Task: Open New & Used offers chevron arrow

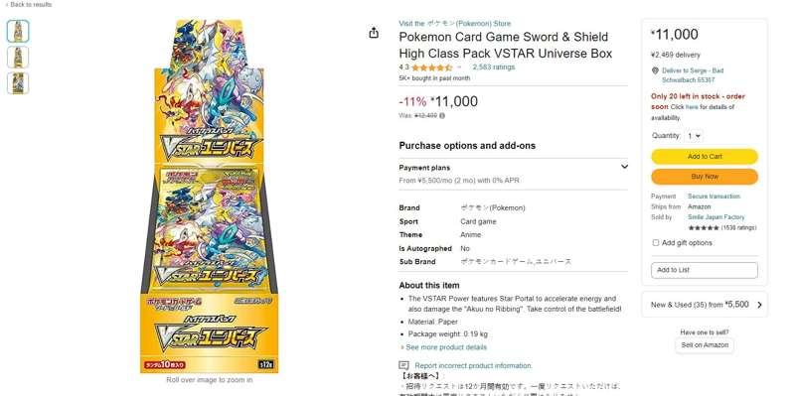Action: (x=759, y=305)
